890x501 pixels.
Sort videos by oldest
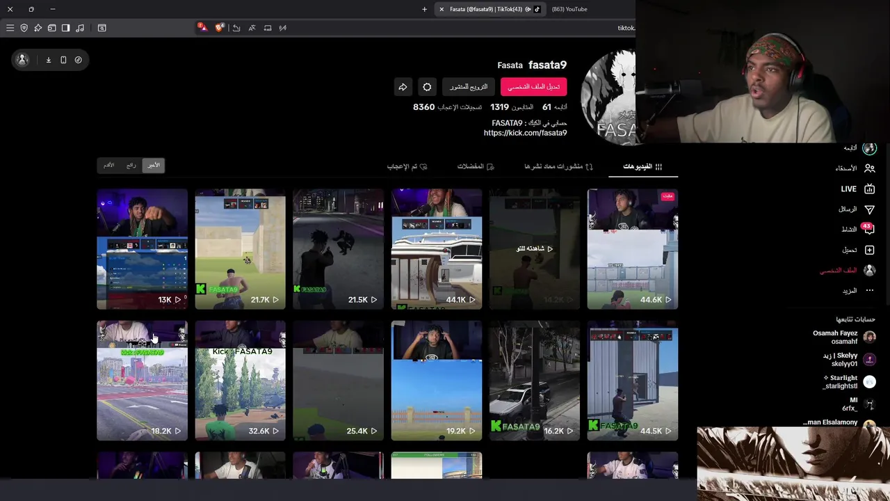108,166
